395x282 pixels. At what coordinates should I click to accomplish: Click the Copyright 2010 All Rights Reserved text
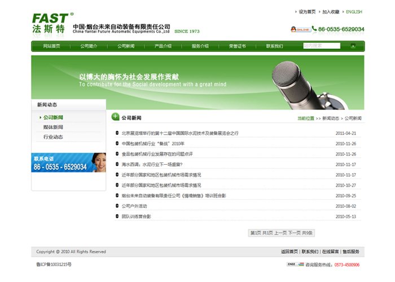[71, 252]
